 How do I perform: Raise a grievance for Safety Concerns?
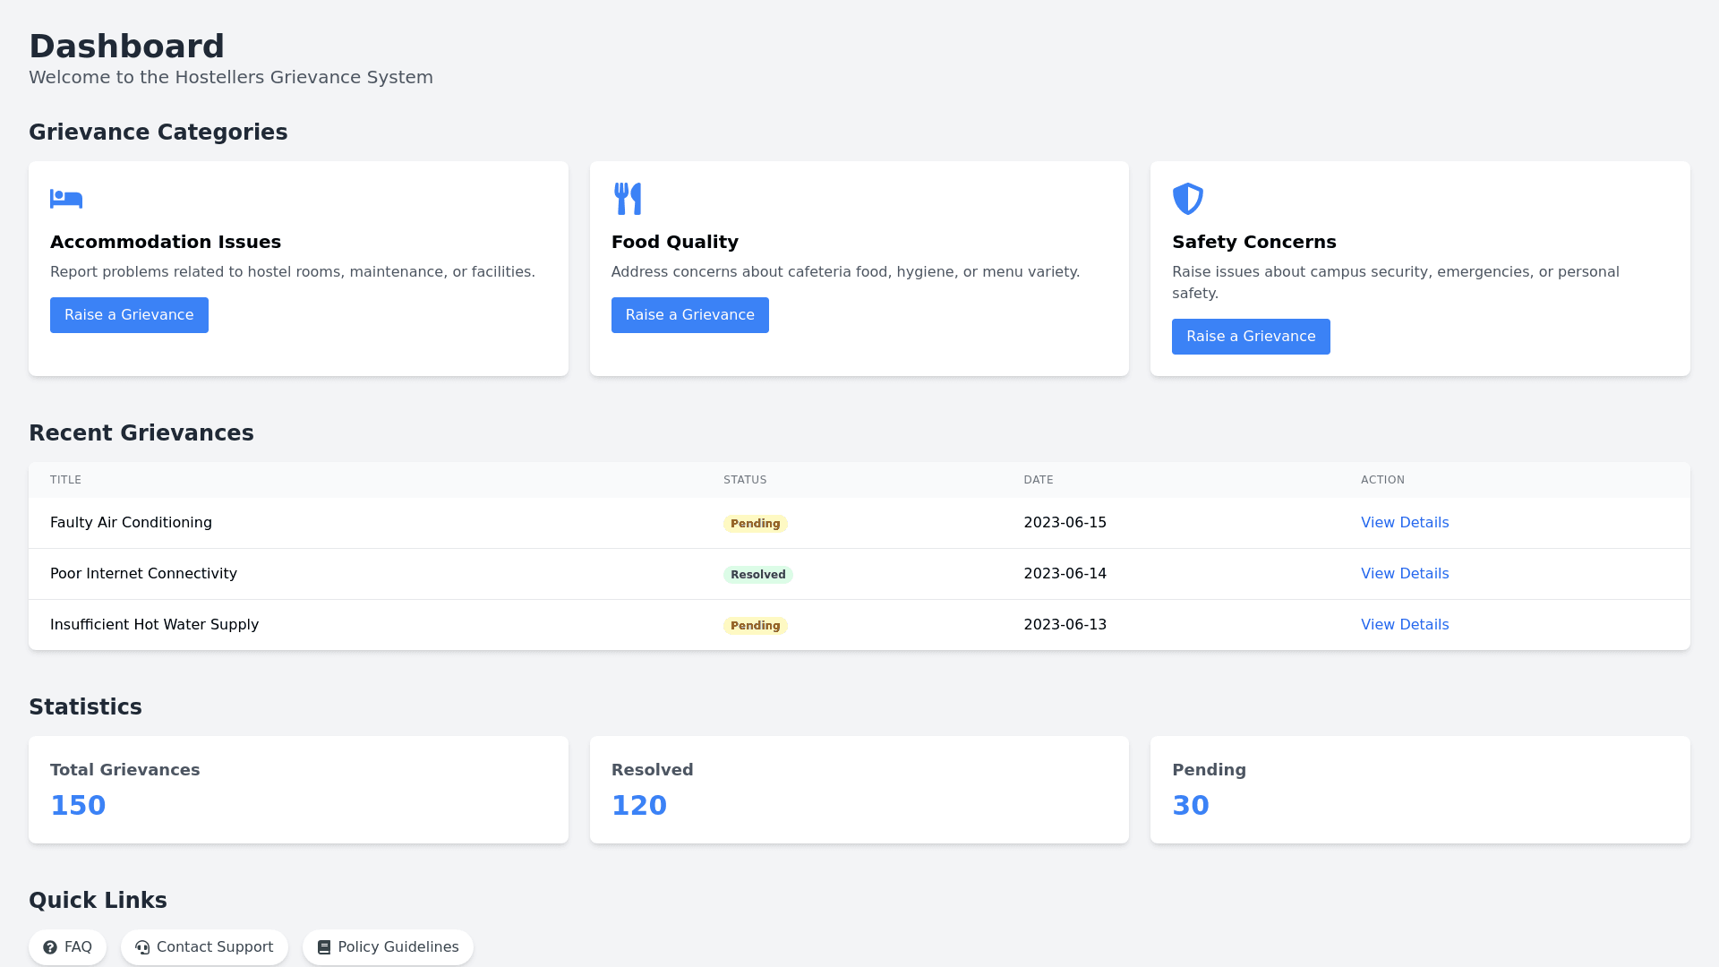(x=1250, y=337)
